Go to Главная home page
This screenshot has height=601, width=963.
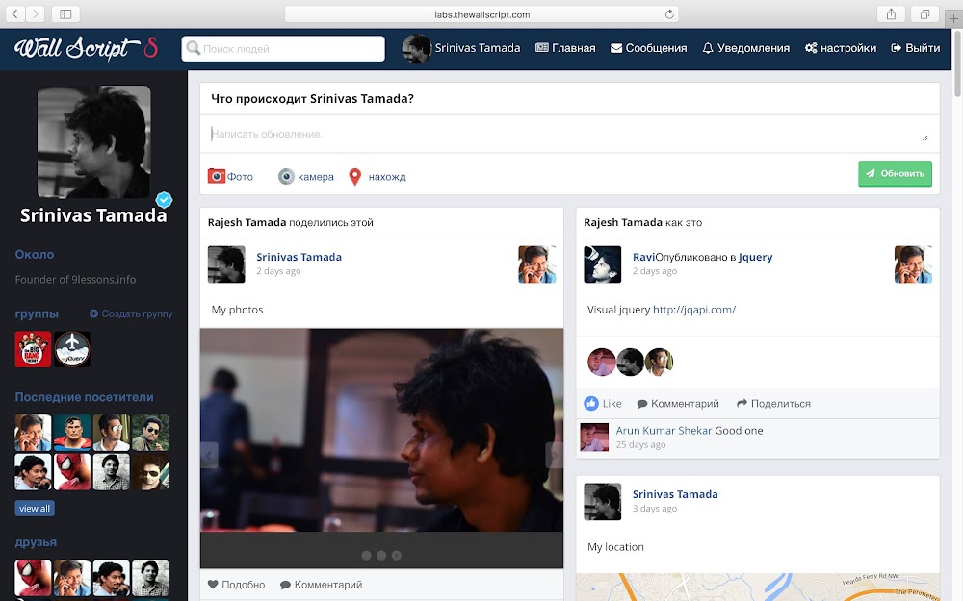click(x=565, y=48)
